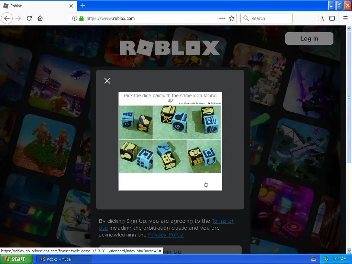Reload the page with the refresh icon

tap(29, 18)
